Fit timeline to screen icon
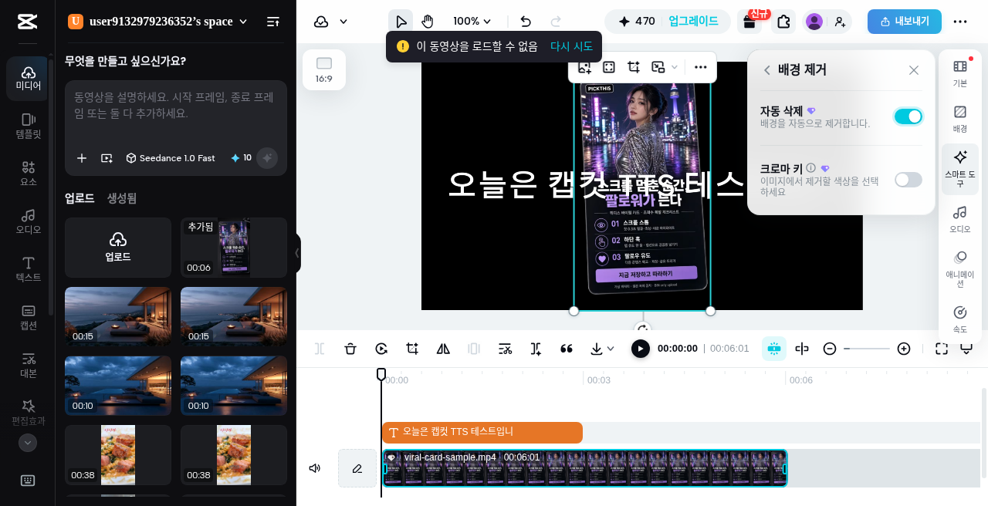This screenshot has height=506, width=988. coord(942,349)
